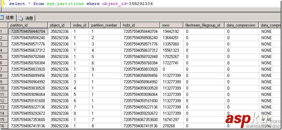Click rows cell 13357060
Image resolution: width=282 pixels, height=130 pixels.
172,44
